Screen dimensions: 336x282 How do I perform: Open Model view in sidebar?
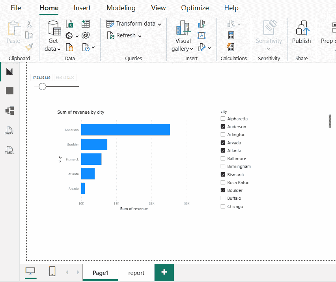coord(9,111)
